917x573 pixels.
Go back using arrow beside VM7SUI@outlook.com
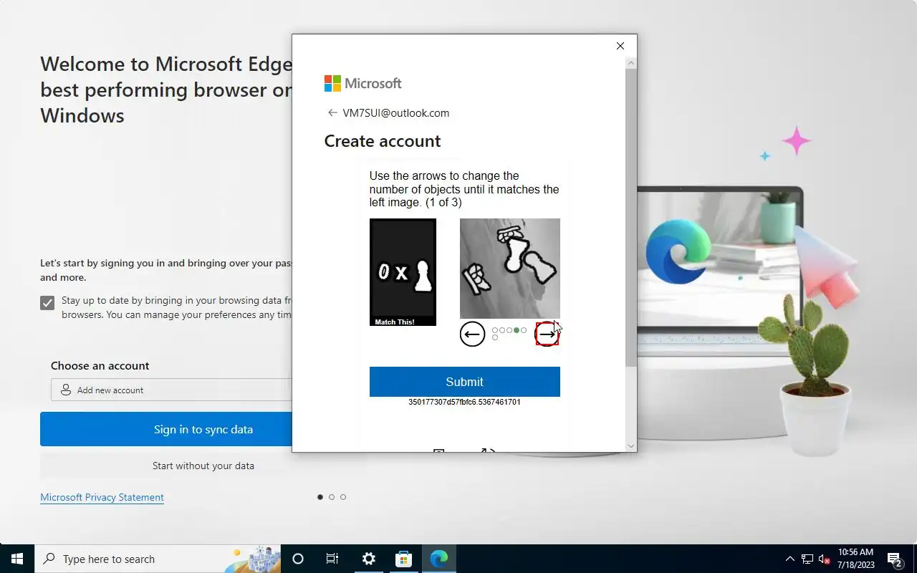point(332,112)
